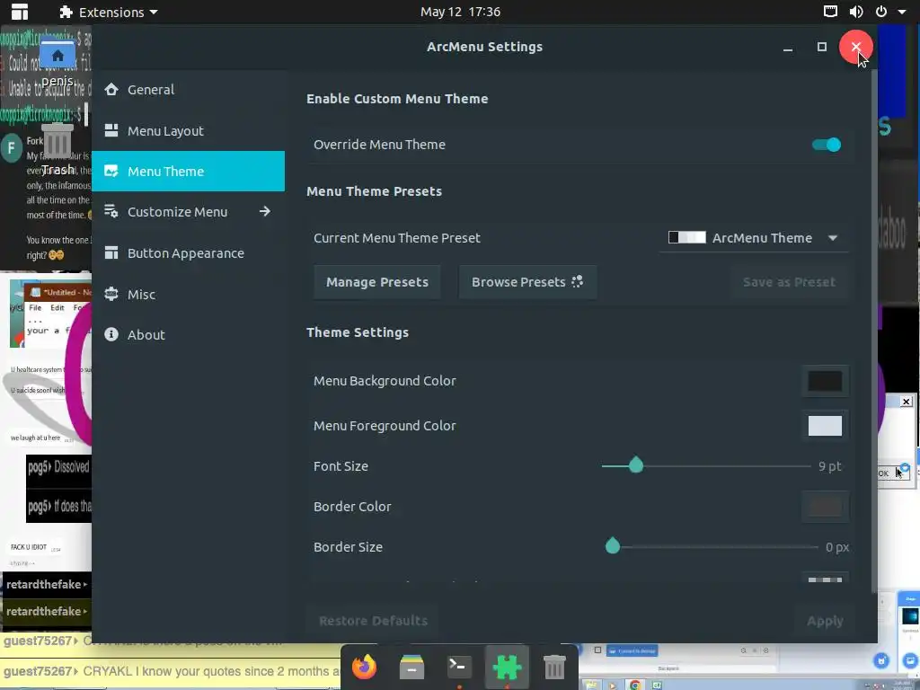Open the Extensions top bar menu

[x=109, y=12]
